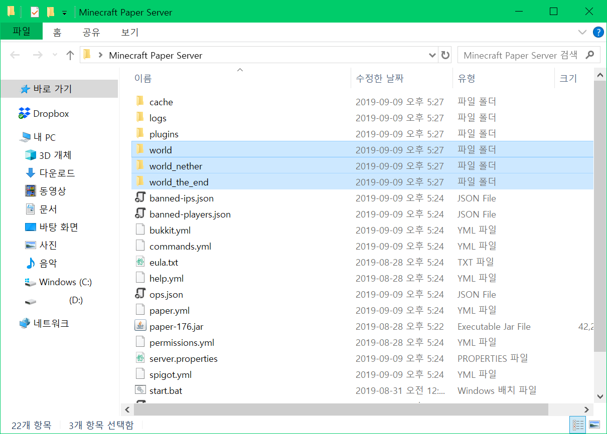
Task: Click the vertical scrollbar up arrow
Action: pyautogui.click(x=599, y=75)
